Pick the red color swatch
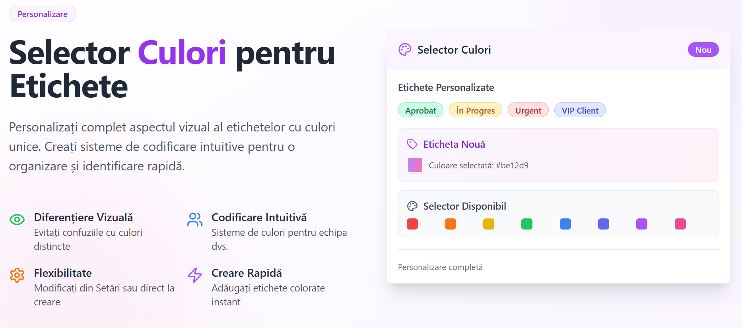 412,224
